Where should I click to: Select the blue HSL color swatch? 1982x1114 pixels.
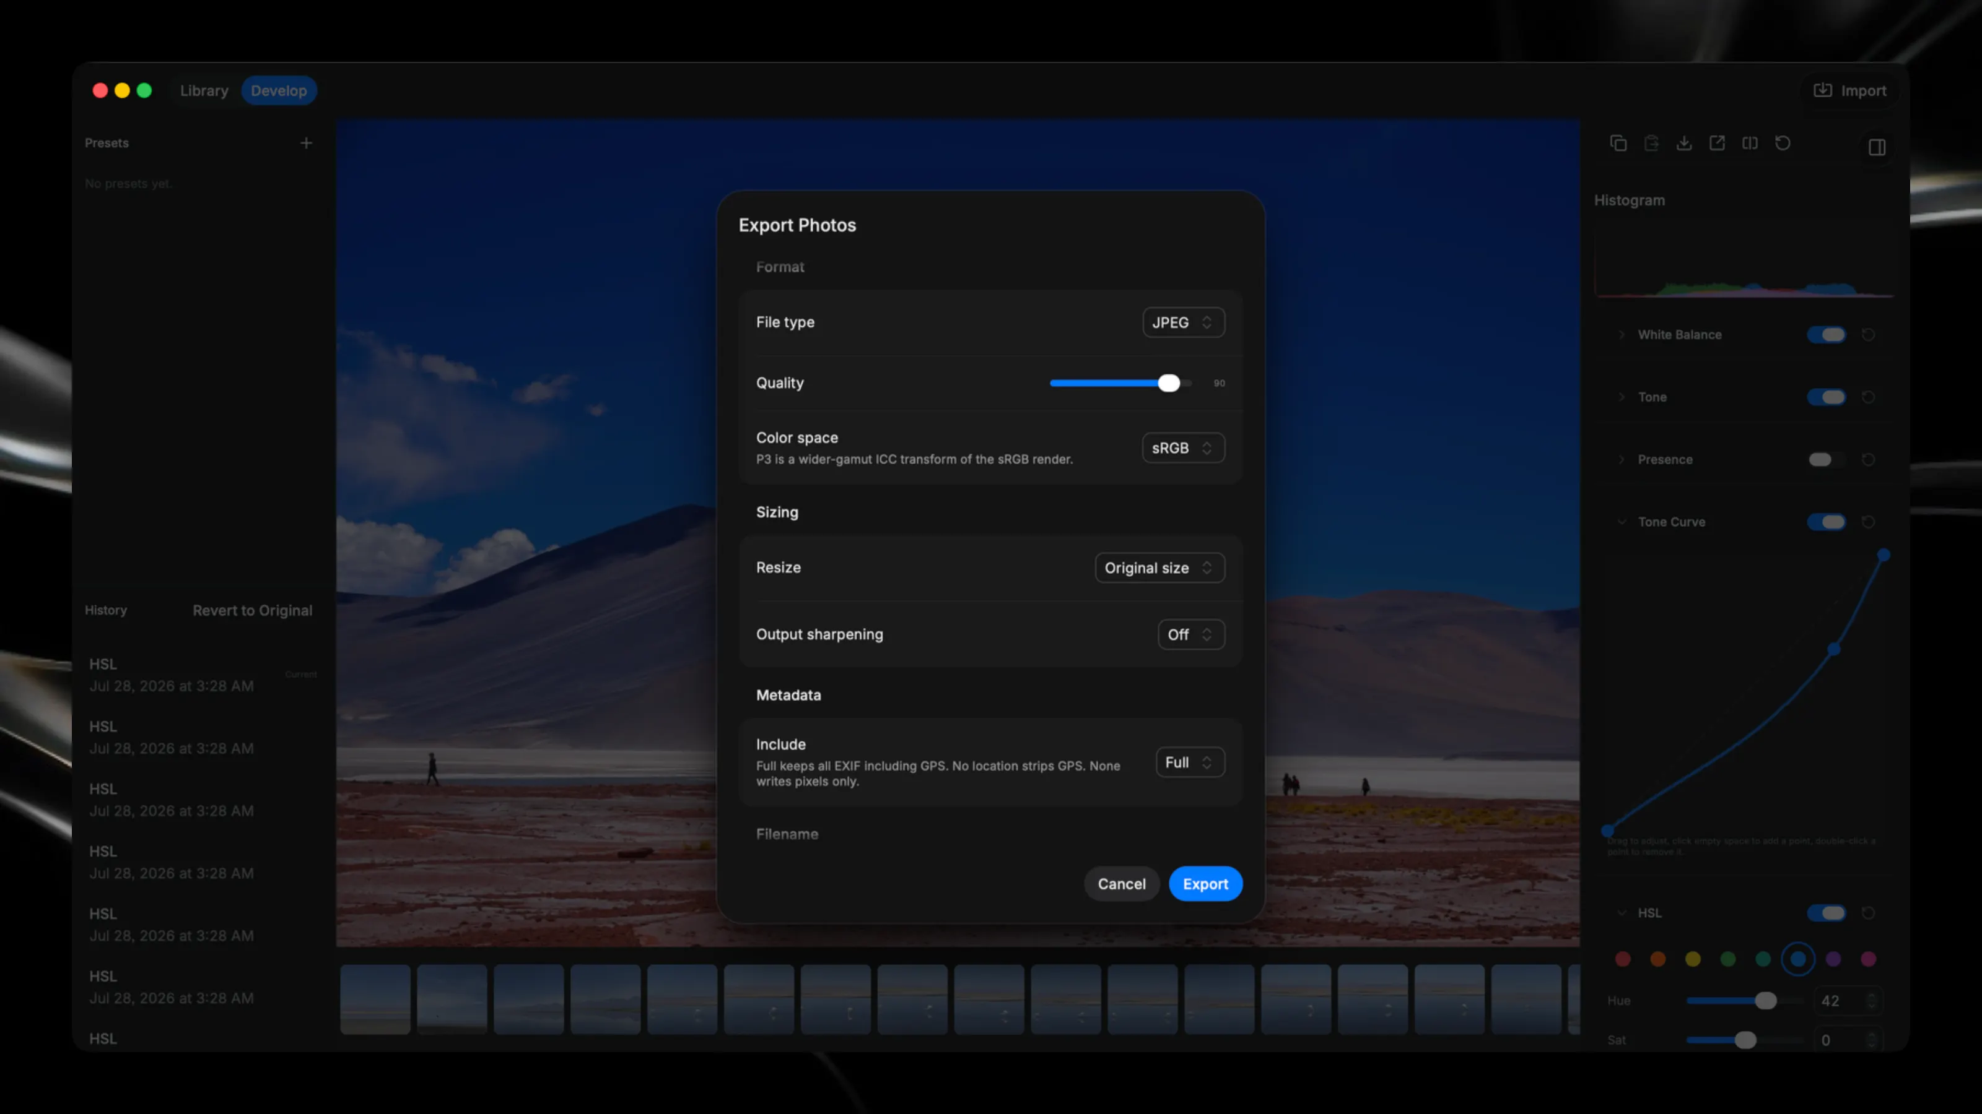[x=1798, y=959]
